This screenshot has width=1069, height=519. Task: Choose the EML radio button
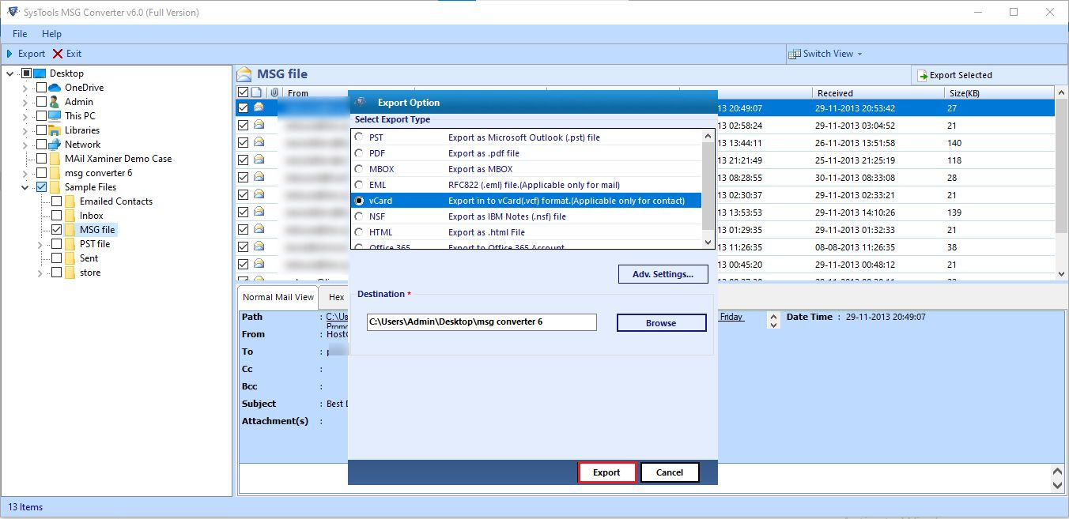click(360, 185)
